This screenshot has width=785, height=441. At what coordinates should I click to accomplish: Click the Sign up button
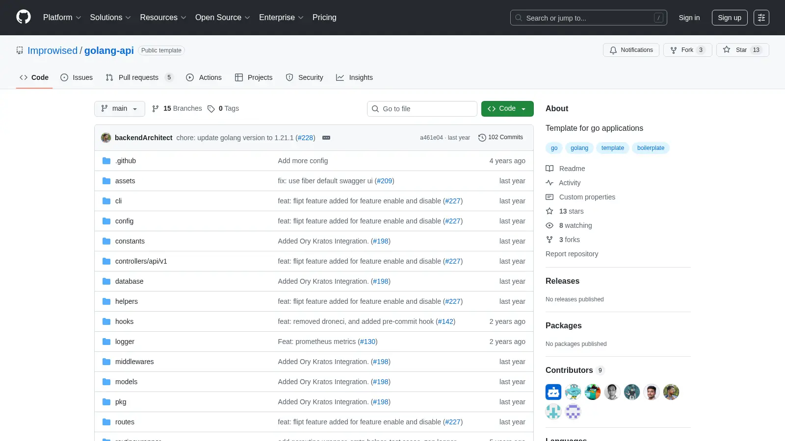pos(730,18)
